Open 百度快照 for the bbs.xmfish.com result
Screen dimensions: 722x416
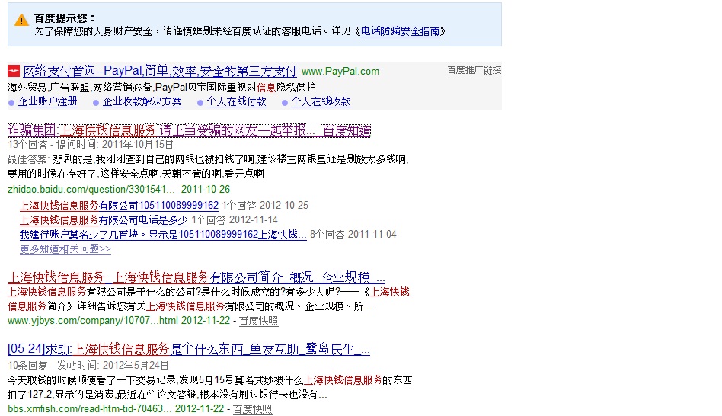click(252, 409)
